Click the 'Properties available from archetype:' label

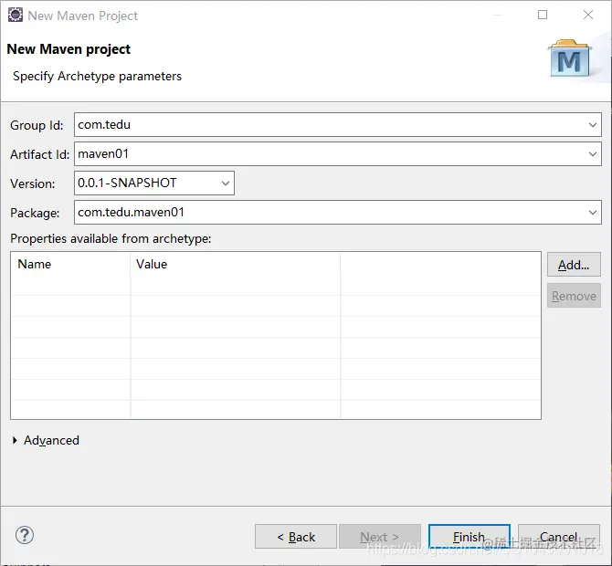pos(111,238)
